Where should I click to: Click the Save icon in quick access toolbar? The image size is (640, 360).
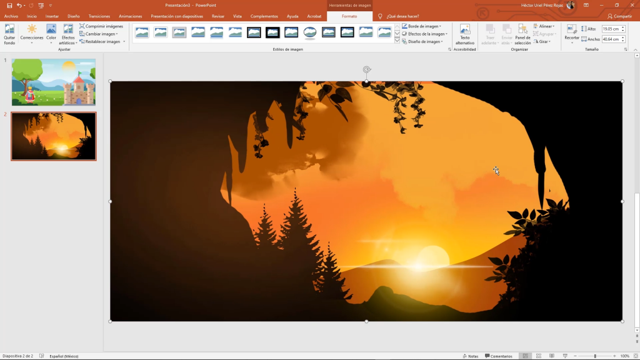9,5
